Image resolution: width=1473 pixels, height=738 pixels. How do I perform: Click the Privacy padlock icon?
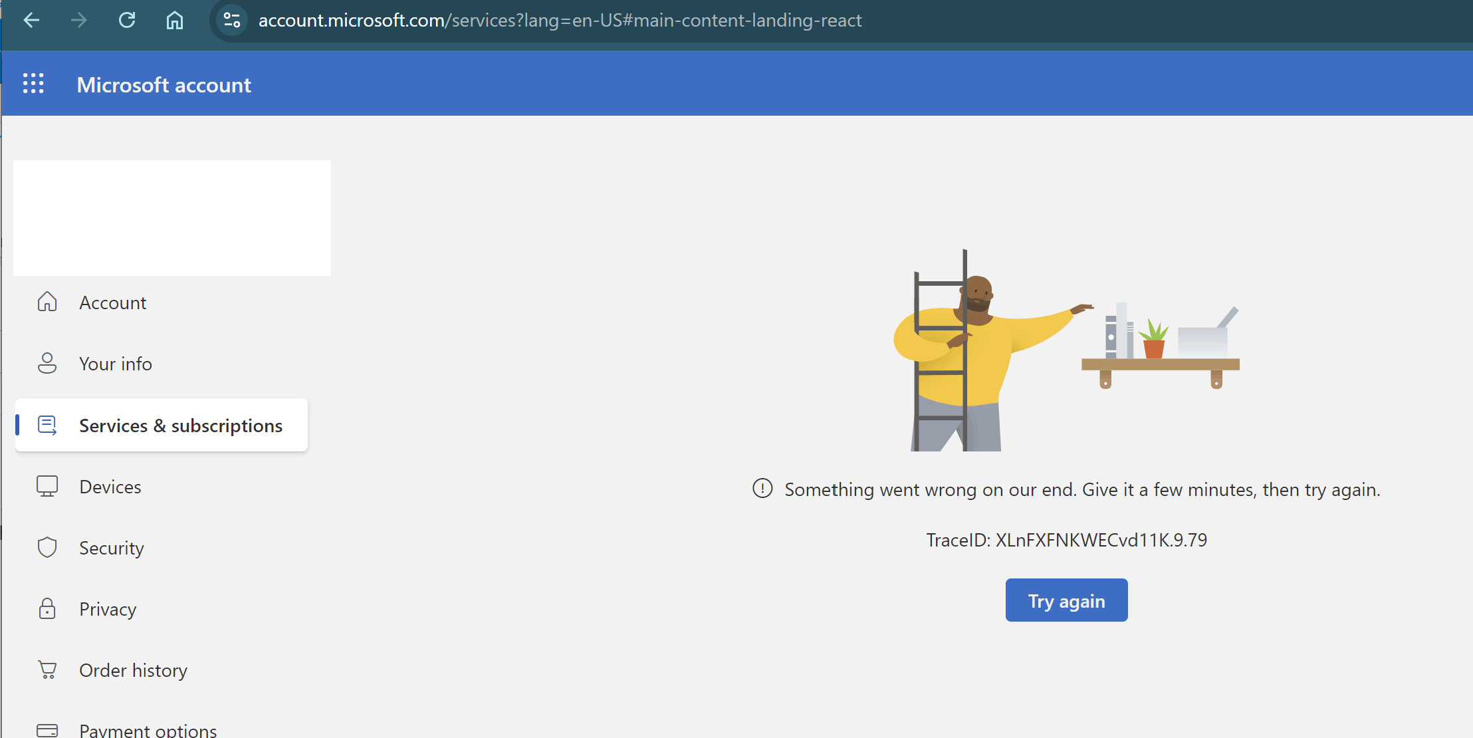tap(47, 608)
